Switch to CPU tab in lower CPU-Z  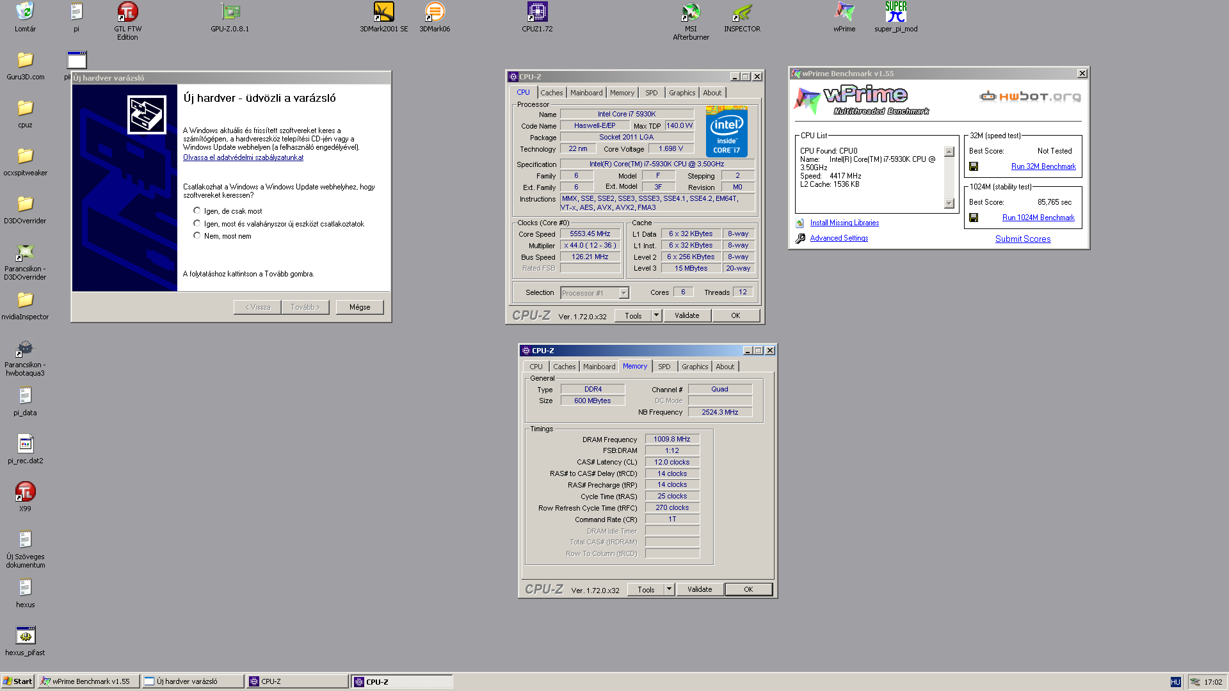(536, 367)
